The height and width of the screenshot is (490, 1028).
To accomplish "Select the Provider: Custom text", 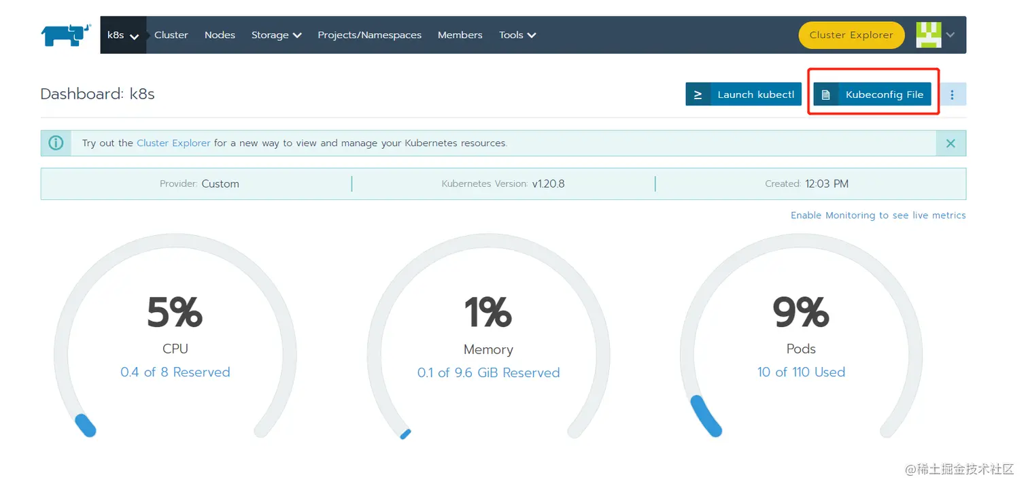I will tap(199, 183).
